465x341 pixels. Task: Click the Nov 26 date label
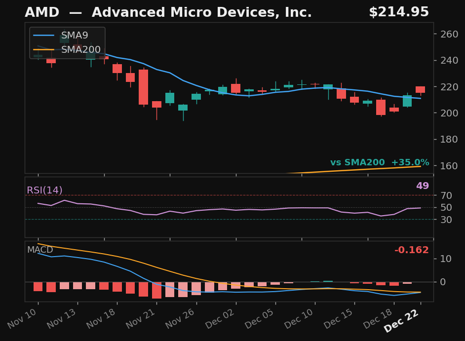pos(180,318)
